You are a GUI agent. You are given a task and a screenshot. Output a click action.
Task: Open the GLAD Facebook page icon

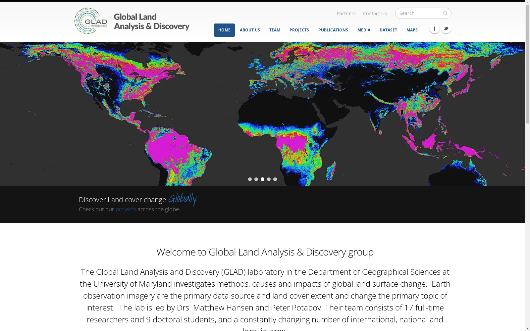tap(434, 29)
